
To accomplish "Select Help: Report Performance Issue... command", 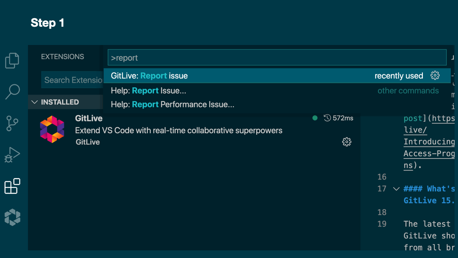I will tap(277, 104).
